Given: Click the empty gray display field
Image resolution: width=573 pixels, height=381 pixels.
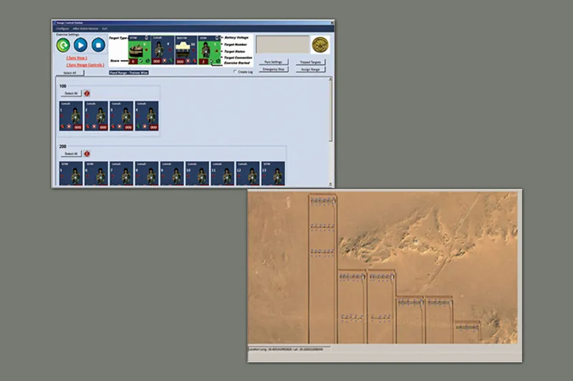Looking at the screenshot, I should click(283, 44).
